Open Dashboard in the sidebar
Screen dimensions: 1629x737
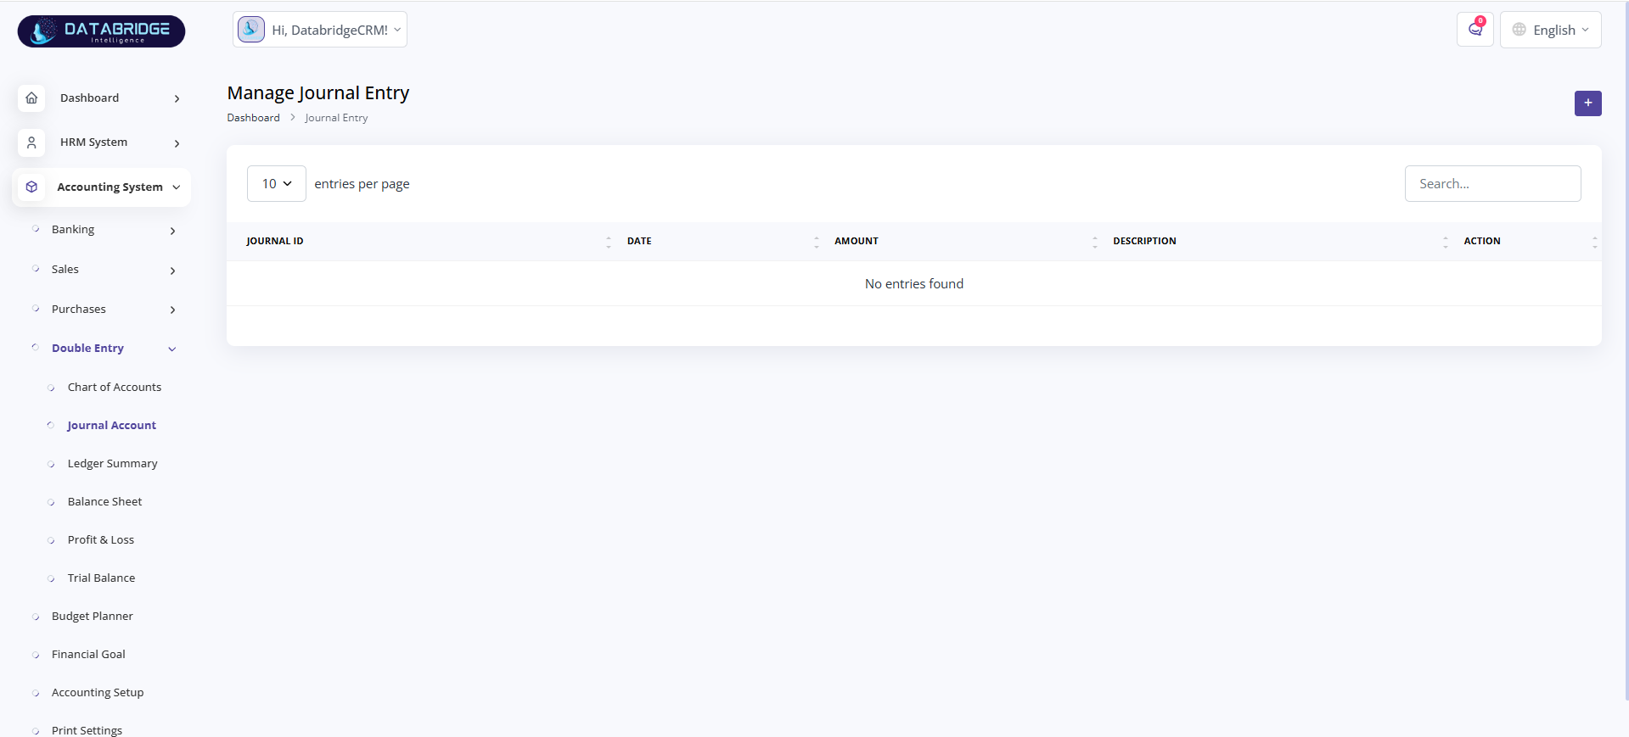(x=89, y=98)
